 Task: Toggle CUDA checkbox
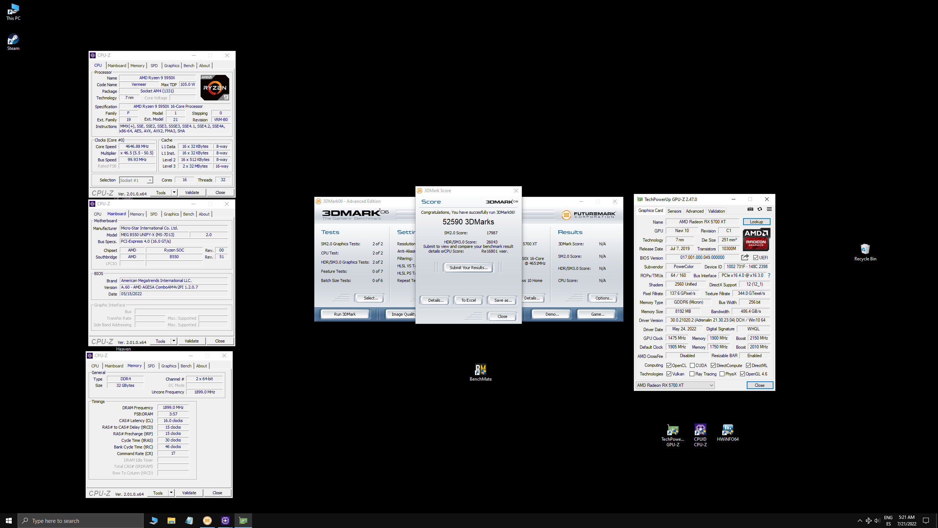click(x=692, y=366)
